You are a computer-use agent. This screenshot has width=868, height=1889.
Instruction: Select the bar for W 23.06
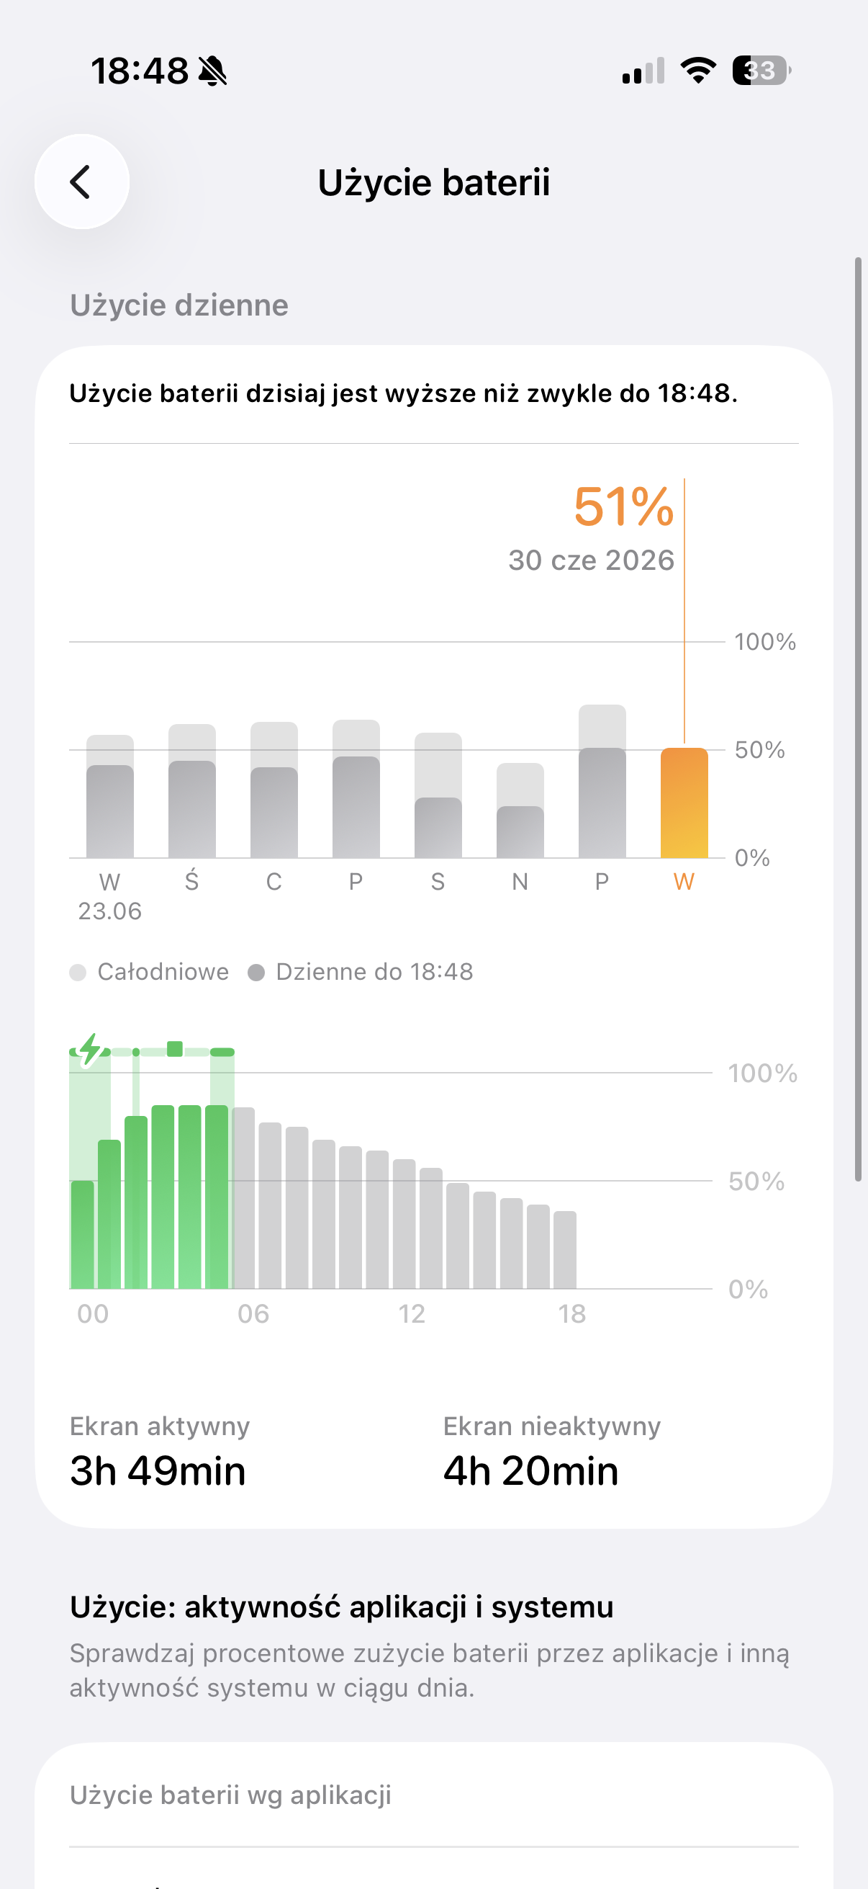pos(110,796)
